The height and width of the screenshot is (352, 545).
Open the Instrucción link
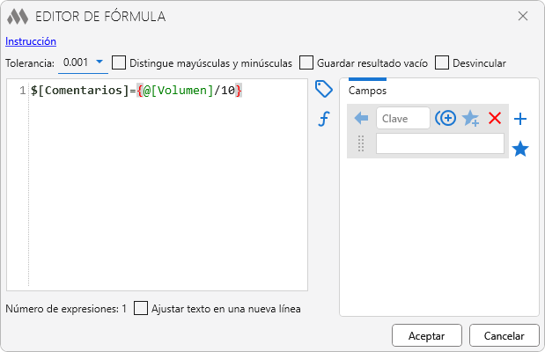pyautogui.click(x=31, y=40)
